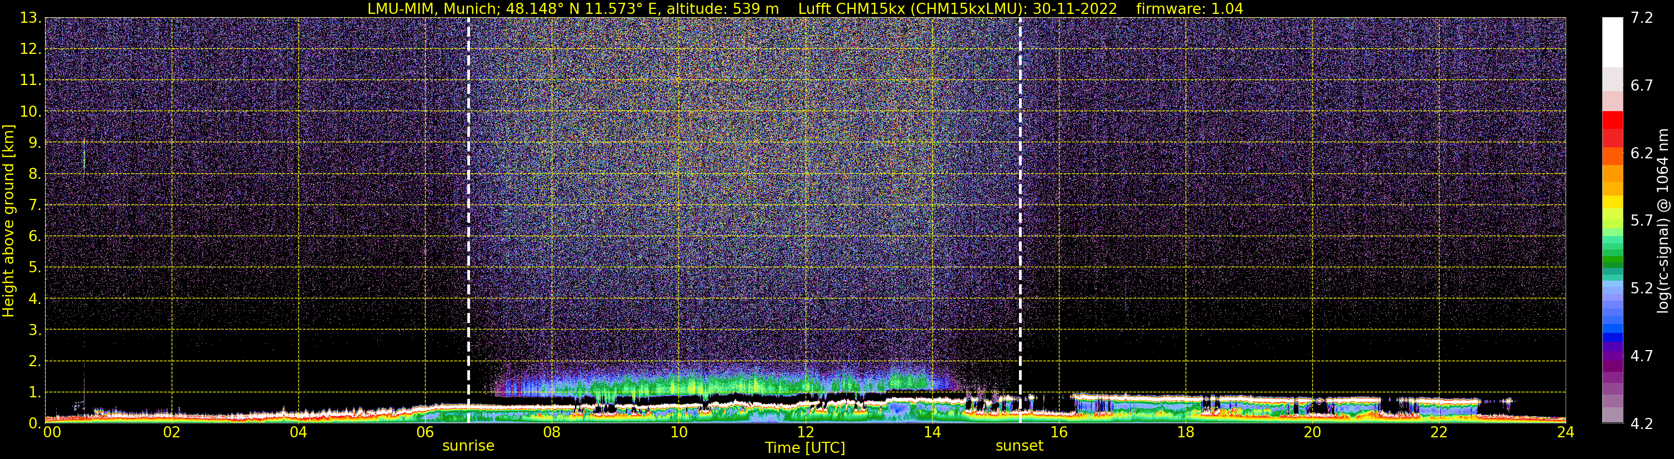The width and height of the screenshot is (1674, 459).
Task: Click the height axis tick label "7."
Action: (x=34, y=205)
